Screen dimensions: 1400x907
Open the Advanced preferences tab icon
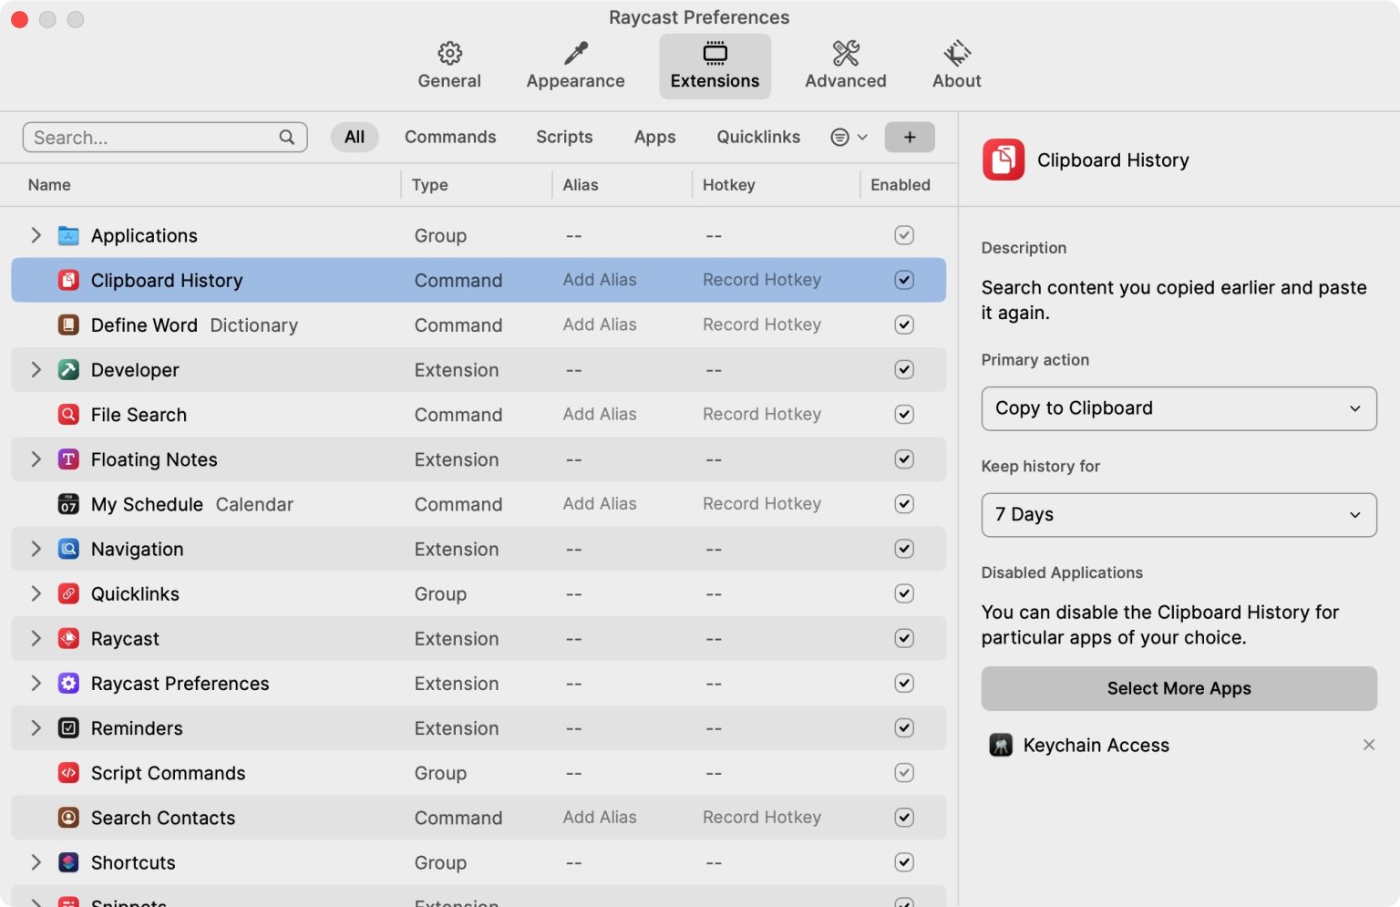[845, 54]
